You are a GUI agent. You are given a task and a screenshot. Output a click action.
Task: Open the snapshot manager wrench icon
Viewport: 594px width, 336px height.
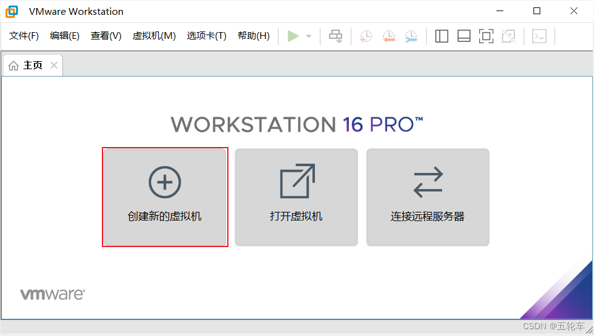pos(411,36)
